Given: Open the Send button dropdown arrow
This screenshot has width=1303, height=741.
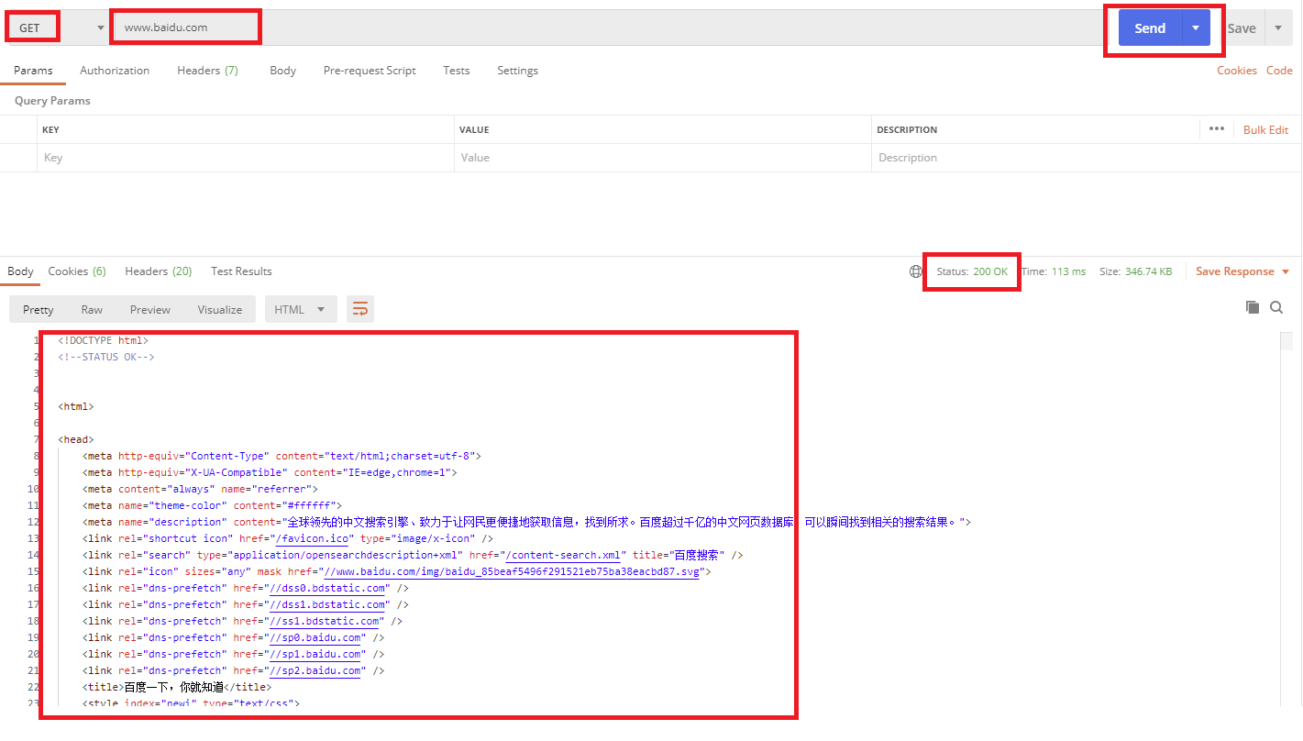Looking at the screenshot, I should pos(1196,28).
